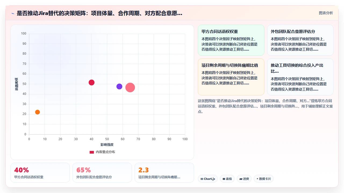Select the 进度 tag

(x=244, y=179)
